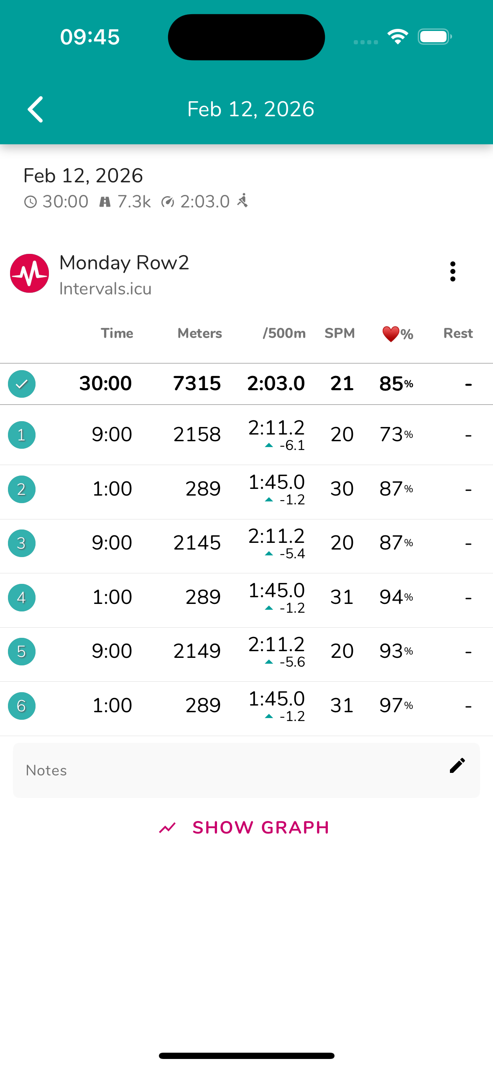Screen dimensions: 493x1069
Task: Open the three-dot workout options menu
Action: tap(452, 272)
